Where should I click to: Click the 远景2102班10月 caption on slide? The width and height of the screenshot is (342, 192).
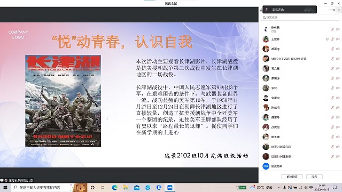pyautogui.click(x=206, y=155)
